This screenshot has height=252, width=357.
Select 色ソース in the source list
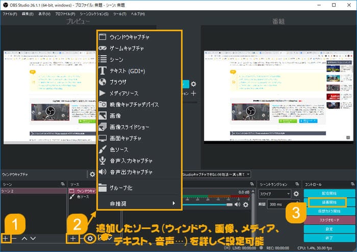tap(83, 196)
